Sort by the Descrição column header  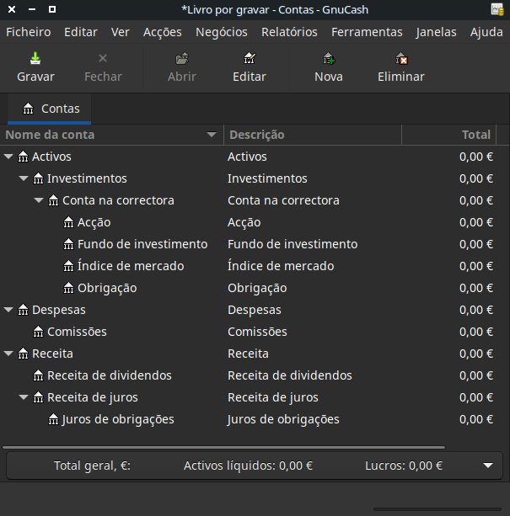click(x=312, y=135)
